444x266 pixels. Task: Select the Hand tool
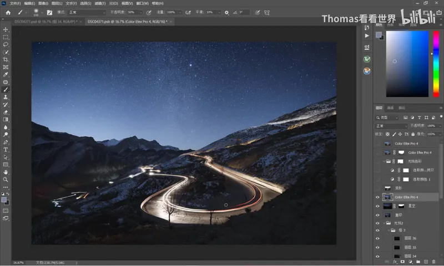(6, 172)
